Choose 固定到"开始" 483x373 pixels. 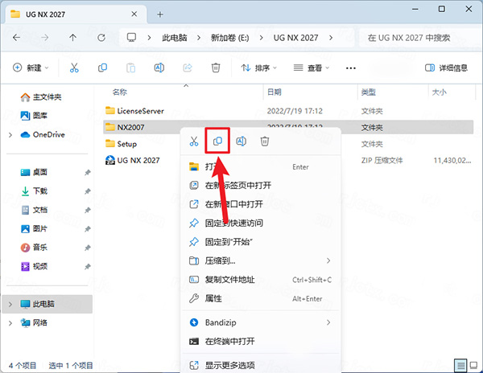[261, 242]
